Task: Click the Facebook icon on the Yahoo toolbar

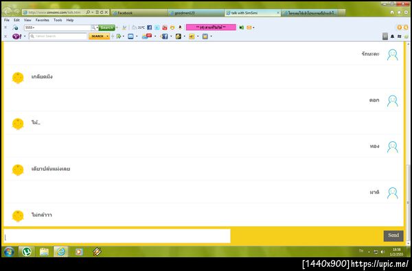Action: tap(165, 36)
